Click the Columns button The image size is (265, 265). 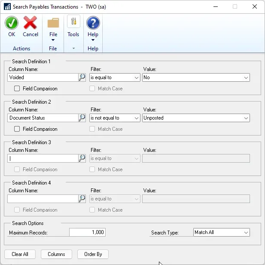click(x=56, y=254)
